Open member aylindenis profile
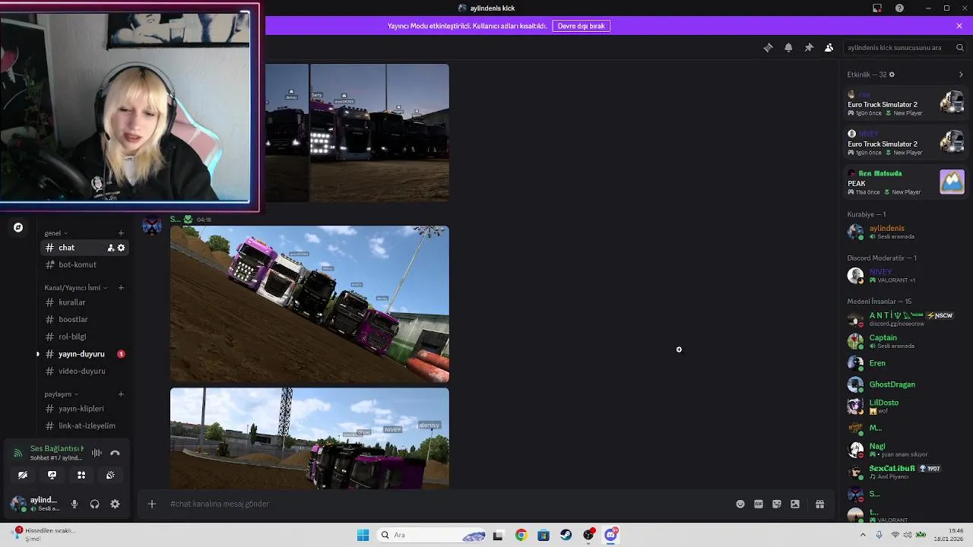The image size is (973, 547). tap(905, 232)
